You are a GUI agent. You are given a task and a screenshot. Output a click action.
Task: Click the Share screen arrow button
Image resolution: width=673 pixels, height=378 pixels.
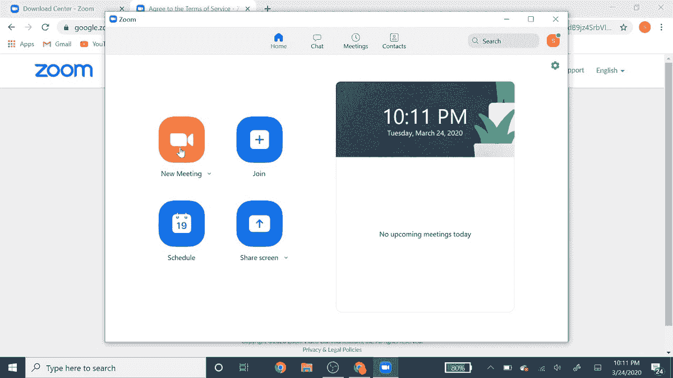coord(259,223)
